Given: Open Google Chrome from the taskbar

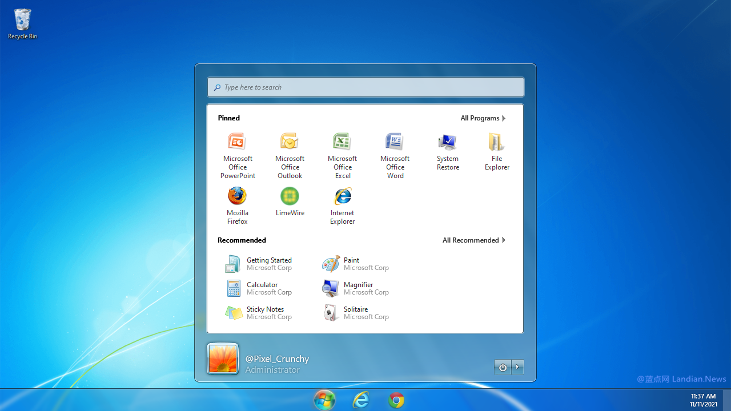Looking at the screenshot, I should point(396,400).
